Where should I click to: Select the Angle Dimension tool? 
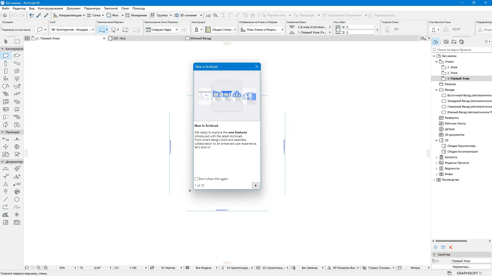click(17, 176)
